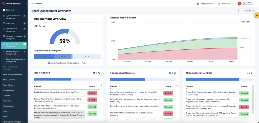This screenshot has height=123, width=259.
Task: Go to Home breadcrumb link
Action: click(x=33, y=4)
